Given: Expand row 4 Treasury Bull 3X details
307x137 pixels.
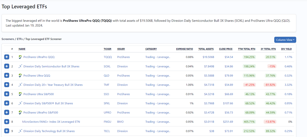Looking at the screenshot, I should point(7,85).
